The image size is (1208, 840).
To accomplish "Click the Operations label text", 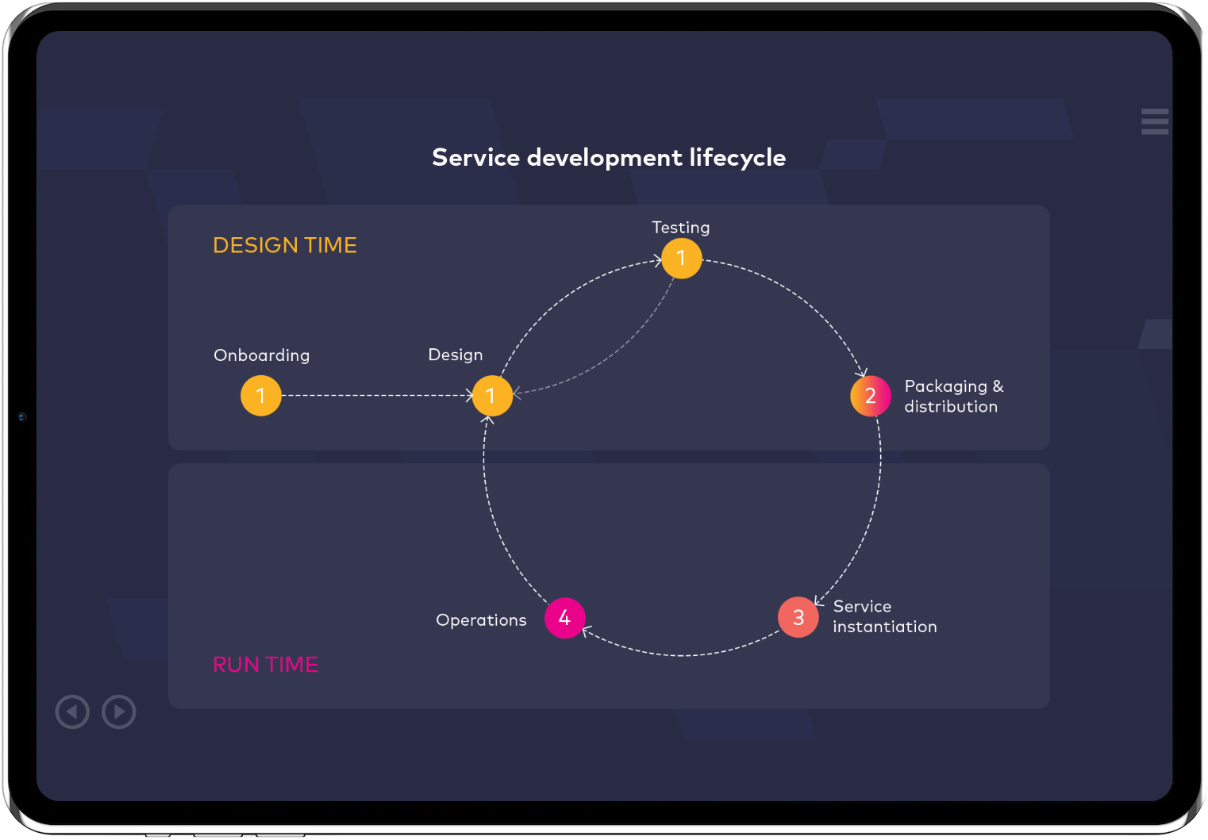I will click(x=481, y=620).
